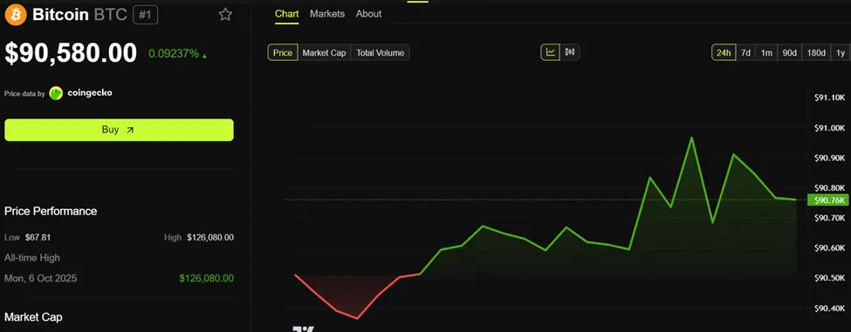Click the $90.40K axis label
Screen dimensions: 851x332
pos(830,308)
